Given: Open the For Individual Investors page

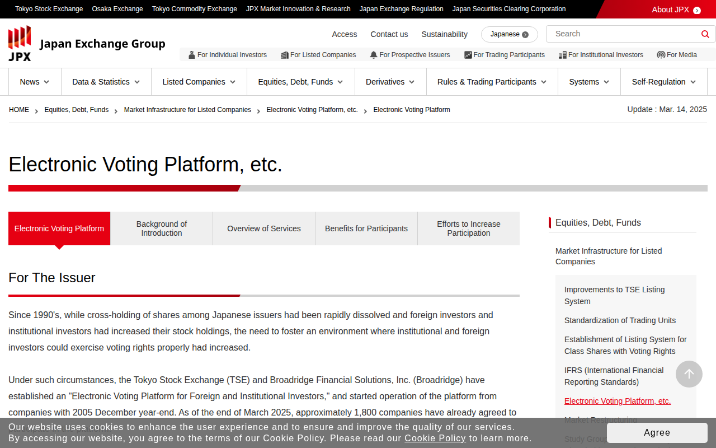Looking at the screenshot, I should click(228, 55).
